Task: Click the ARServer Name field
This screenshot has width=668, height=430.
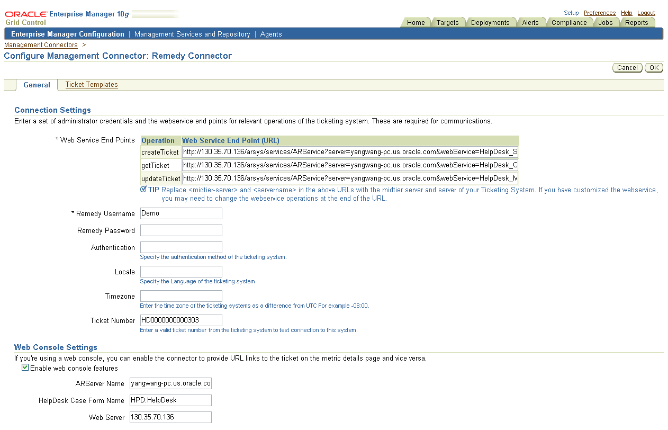Action: (170, 383)
